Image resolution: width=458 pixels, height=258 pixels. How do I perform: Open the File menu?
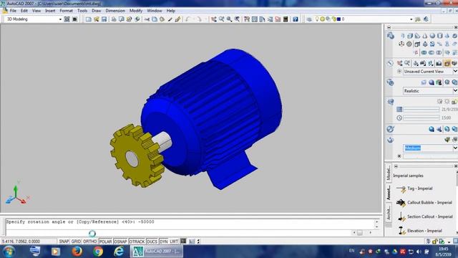point(13,11)
